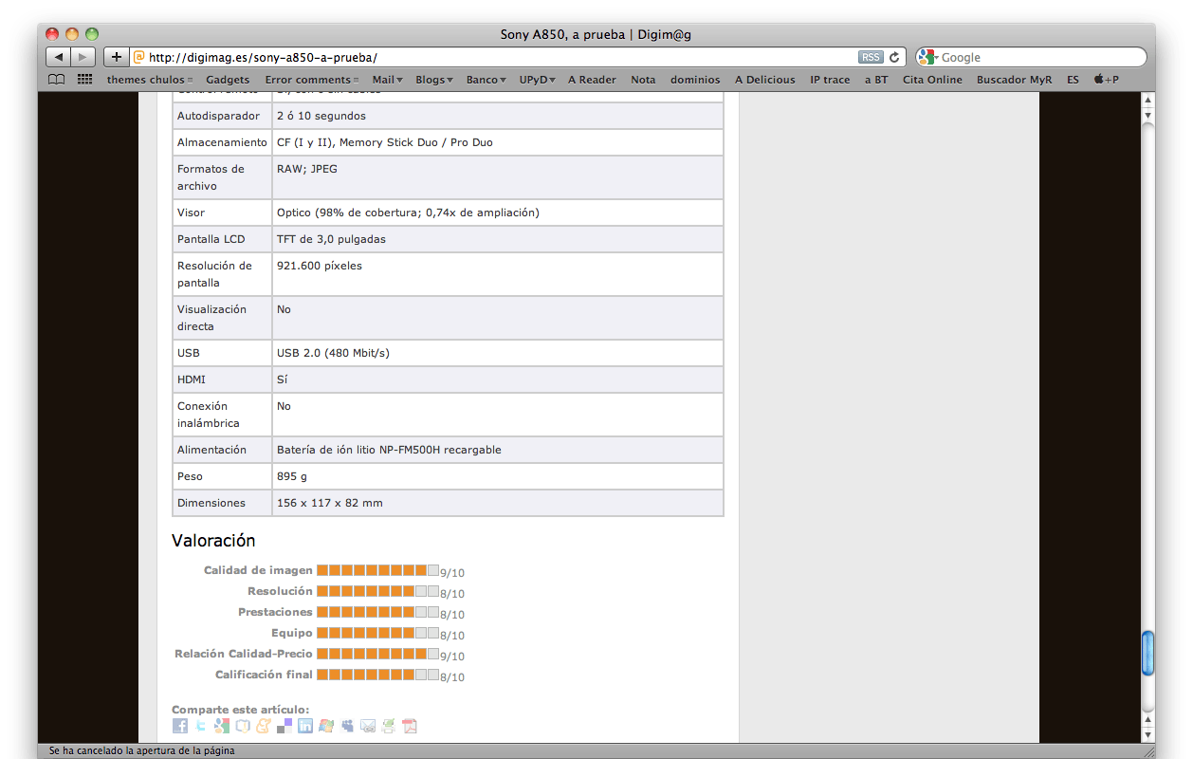
Task: Click the scrollbar up arrow at the top
Action: (1147, 100)
